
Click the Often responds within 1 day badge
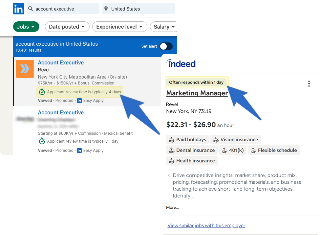point(196,82)
